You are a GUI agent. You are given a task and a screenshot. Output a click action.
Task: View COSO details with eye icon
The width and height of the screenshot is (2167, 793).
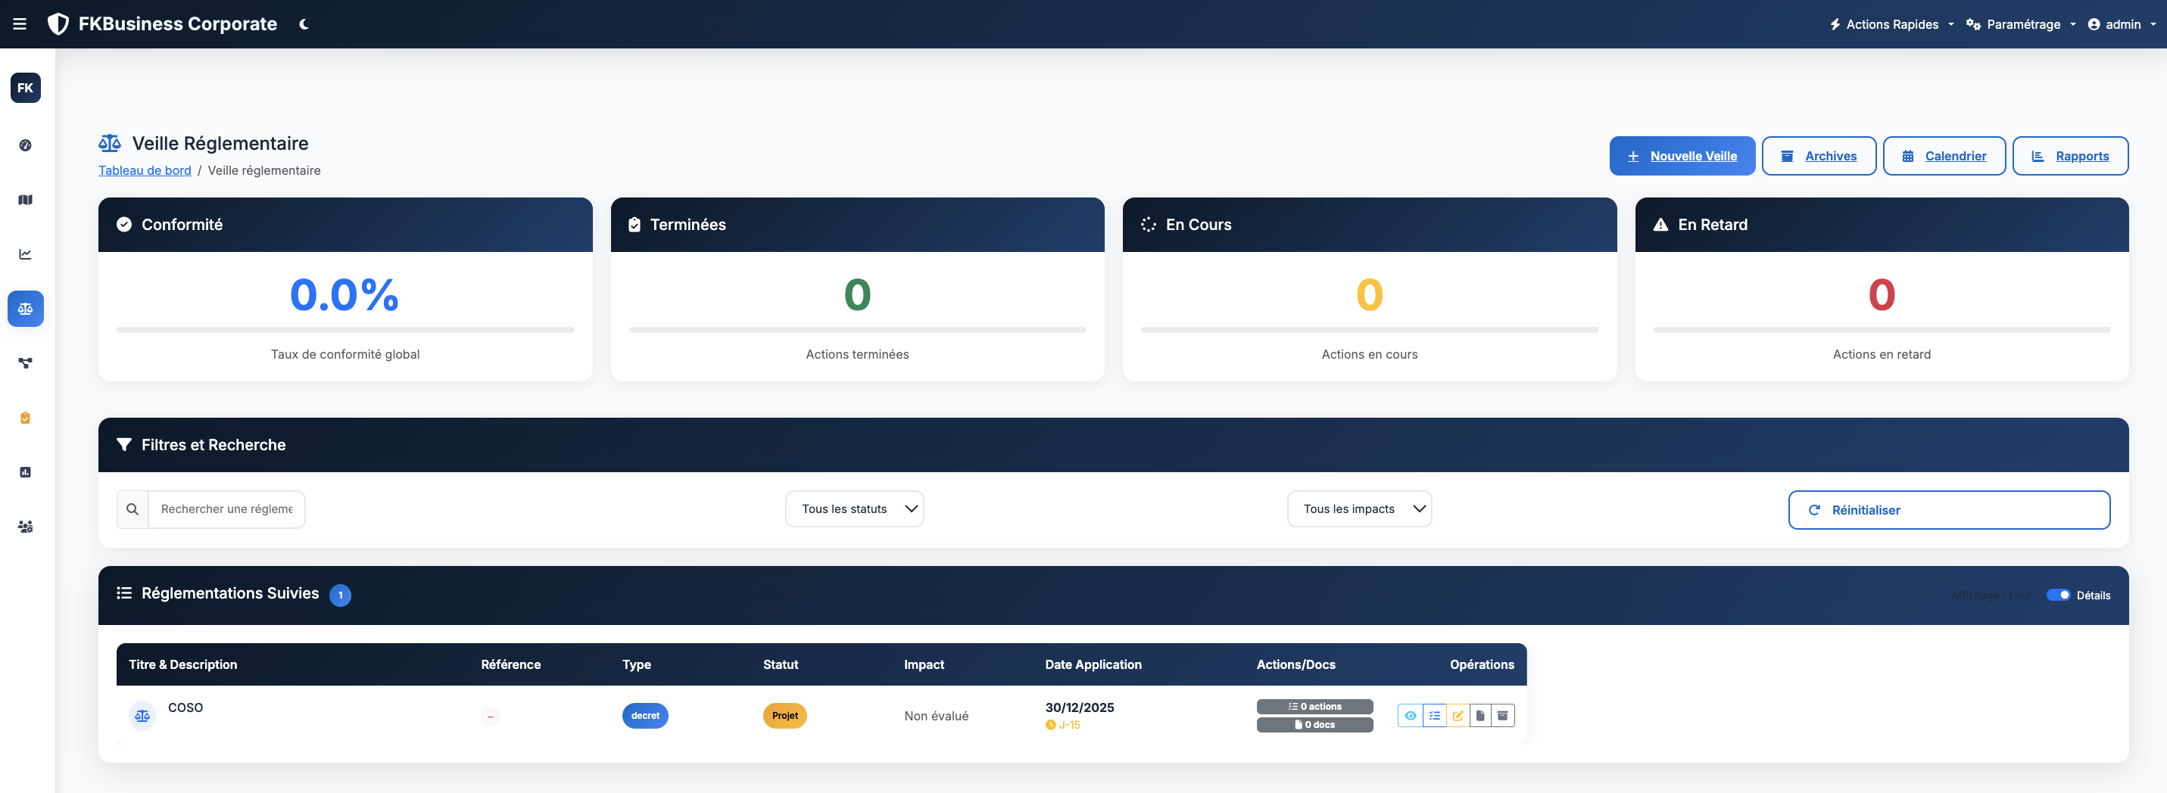click(x=1410, y=716)
